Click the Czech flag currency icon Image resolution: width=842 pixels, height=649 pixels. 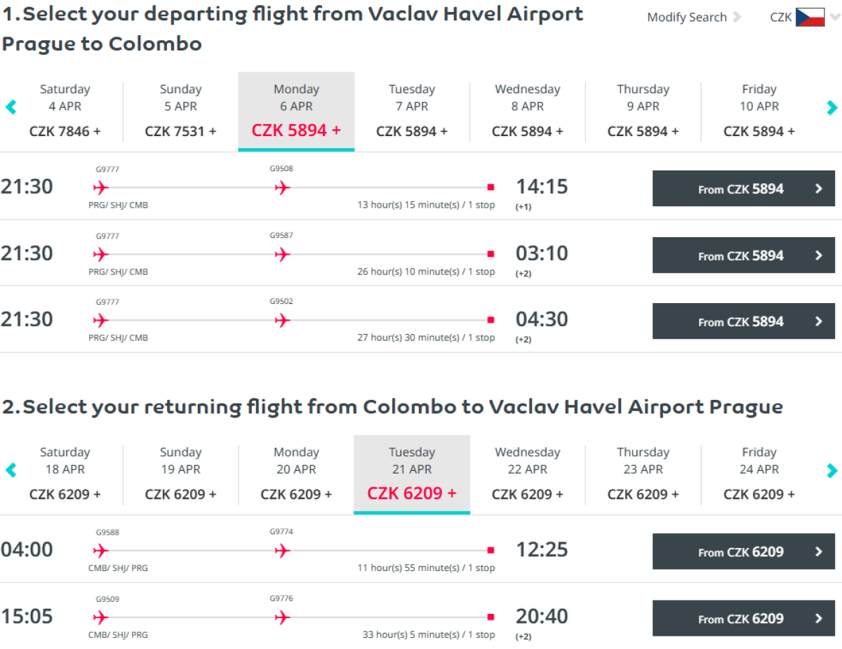coord(810,18)
